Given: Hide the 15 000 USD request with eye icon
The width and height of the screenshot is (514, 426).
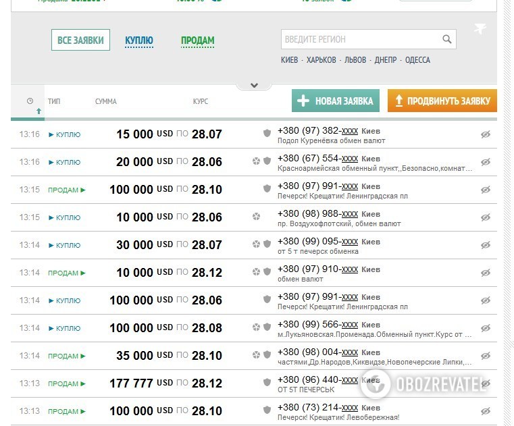Looking at the screenshot, I should click(x=485, y=134).
